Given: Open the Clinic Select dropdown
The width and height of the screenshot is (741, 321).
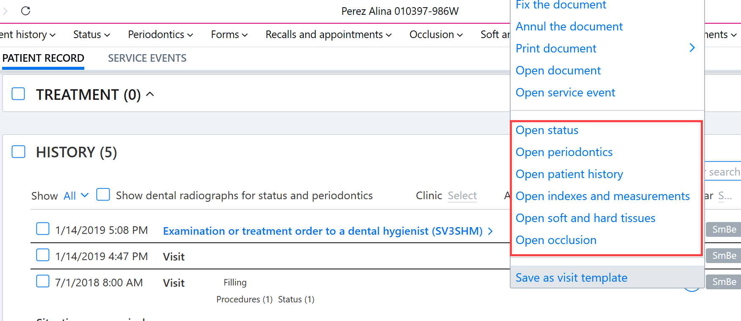Looking at the screenshot, I should [462, 195].
